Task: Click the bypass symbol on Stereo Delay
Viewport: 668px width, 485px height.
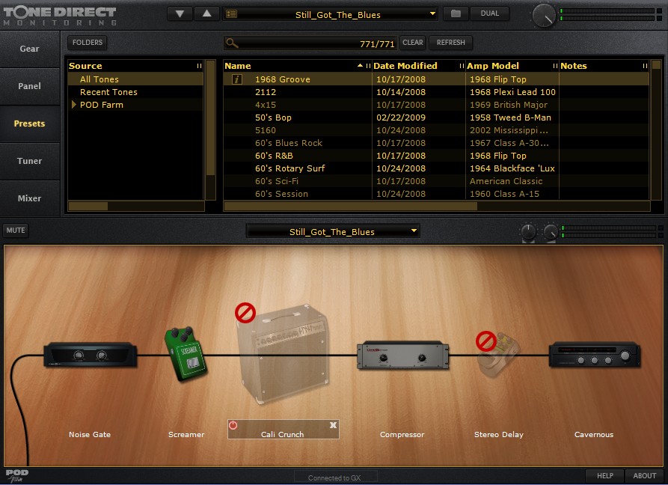Action: click(x=486, y=341)
